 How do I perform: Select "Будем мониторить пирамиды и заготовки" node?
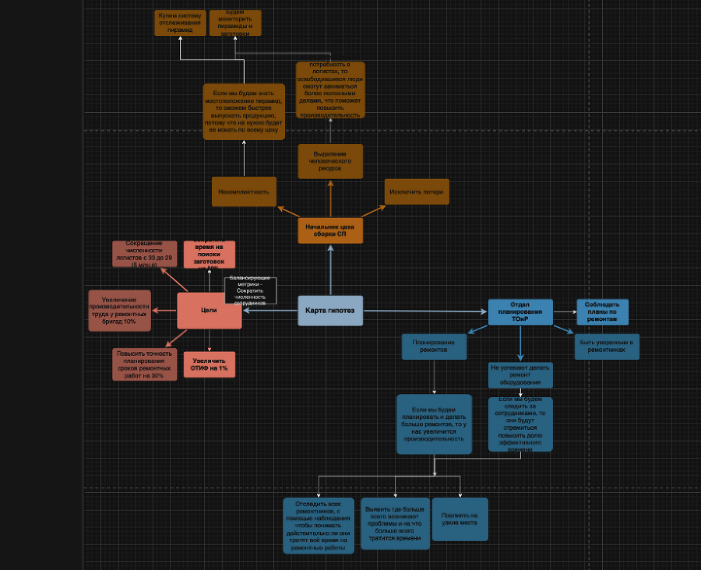[x=235, y=23]
